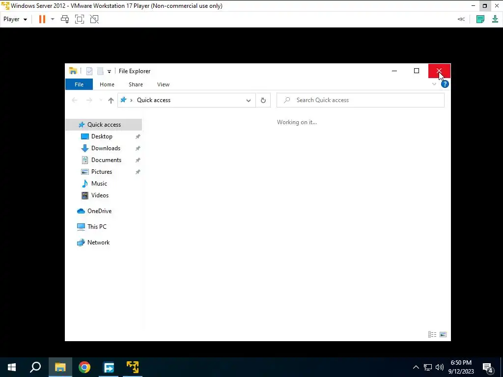The width and height of the screenshot is (503, 377).
Task: Pause the virtual machine
Action: pos(42,19)
